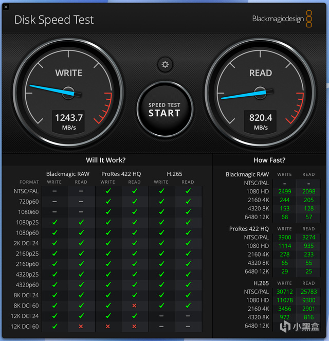
Task: Click the green check for 12K DCI 24 ProRes read
Action: click(x=135, y=316)
